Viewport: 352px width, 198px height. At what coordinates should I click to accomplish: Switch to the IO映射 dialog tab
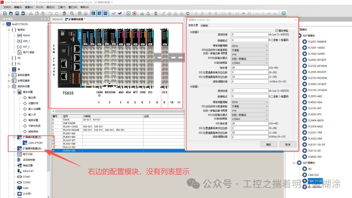(x=204, y=26)
